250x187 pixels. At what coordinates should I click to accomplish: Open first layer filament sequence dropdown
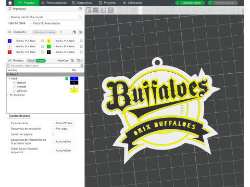(x=63, y=141)
